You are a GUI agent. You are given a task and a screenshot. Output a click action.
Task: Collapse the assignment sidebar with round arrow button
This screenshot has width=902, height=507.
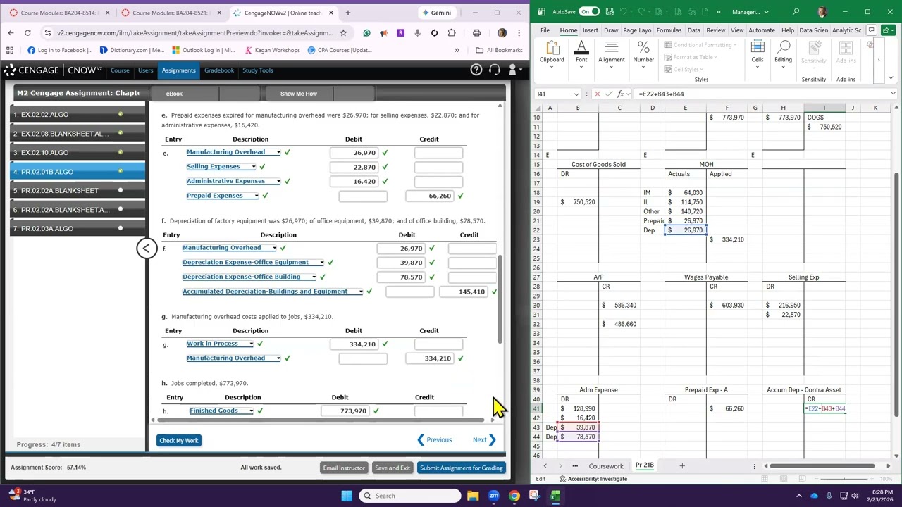(x=147, y=248)
